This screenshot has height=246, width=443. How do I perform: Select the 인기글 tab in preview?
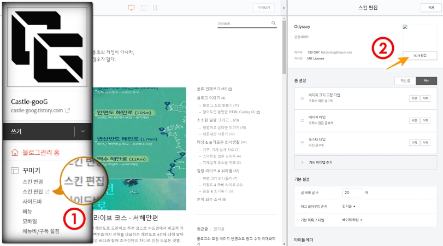(219, 229)
